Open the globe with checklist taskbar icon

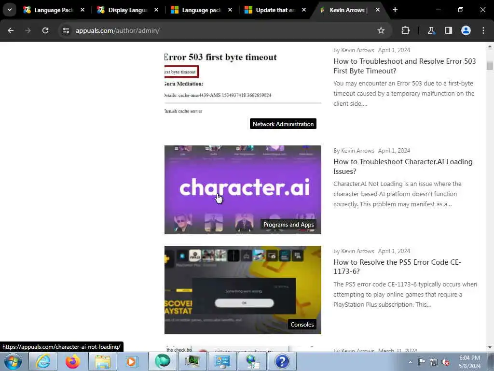click(x=252, y=361)
